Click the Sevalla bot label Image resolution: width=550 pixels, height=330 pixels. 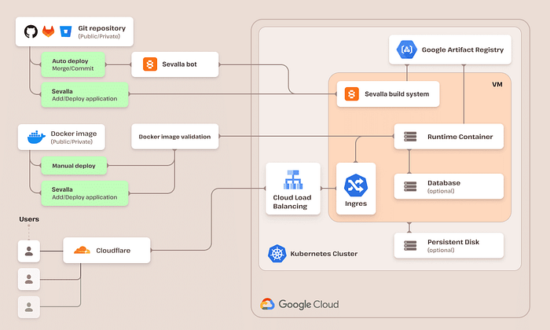tap(179, 64)
